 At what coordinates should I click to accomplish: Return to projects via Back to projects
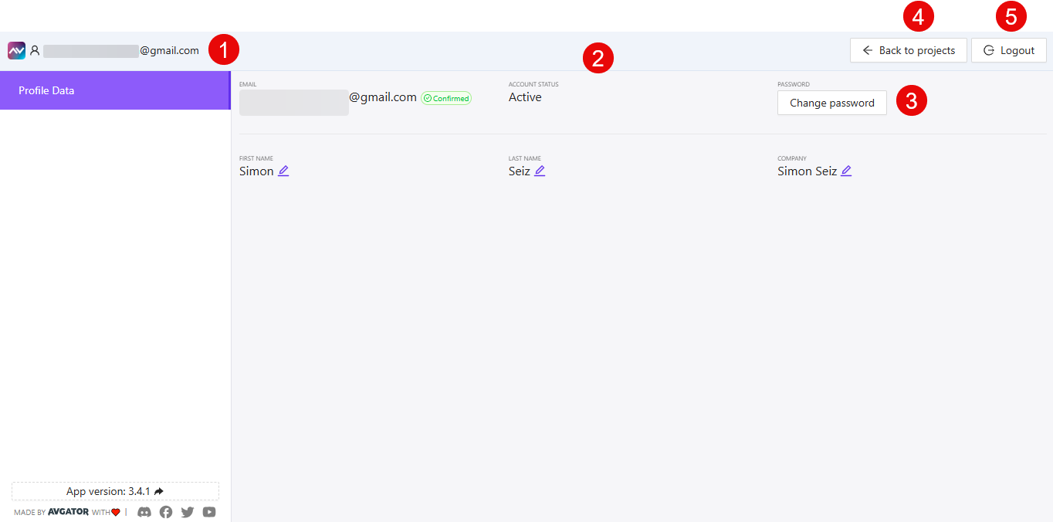click(915, 49)
